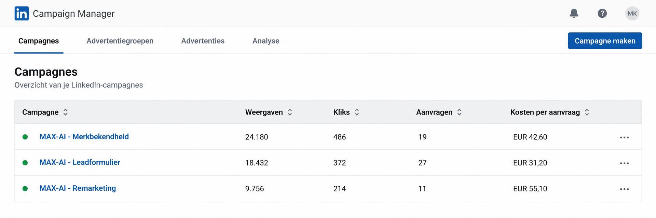This screenshot has width=656, height=218.
Task: Click the Campaign Manager title
Action: point(73,14)
